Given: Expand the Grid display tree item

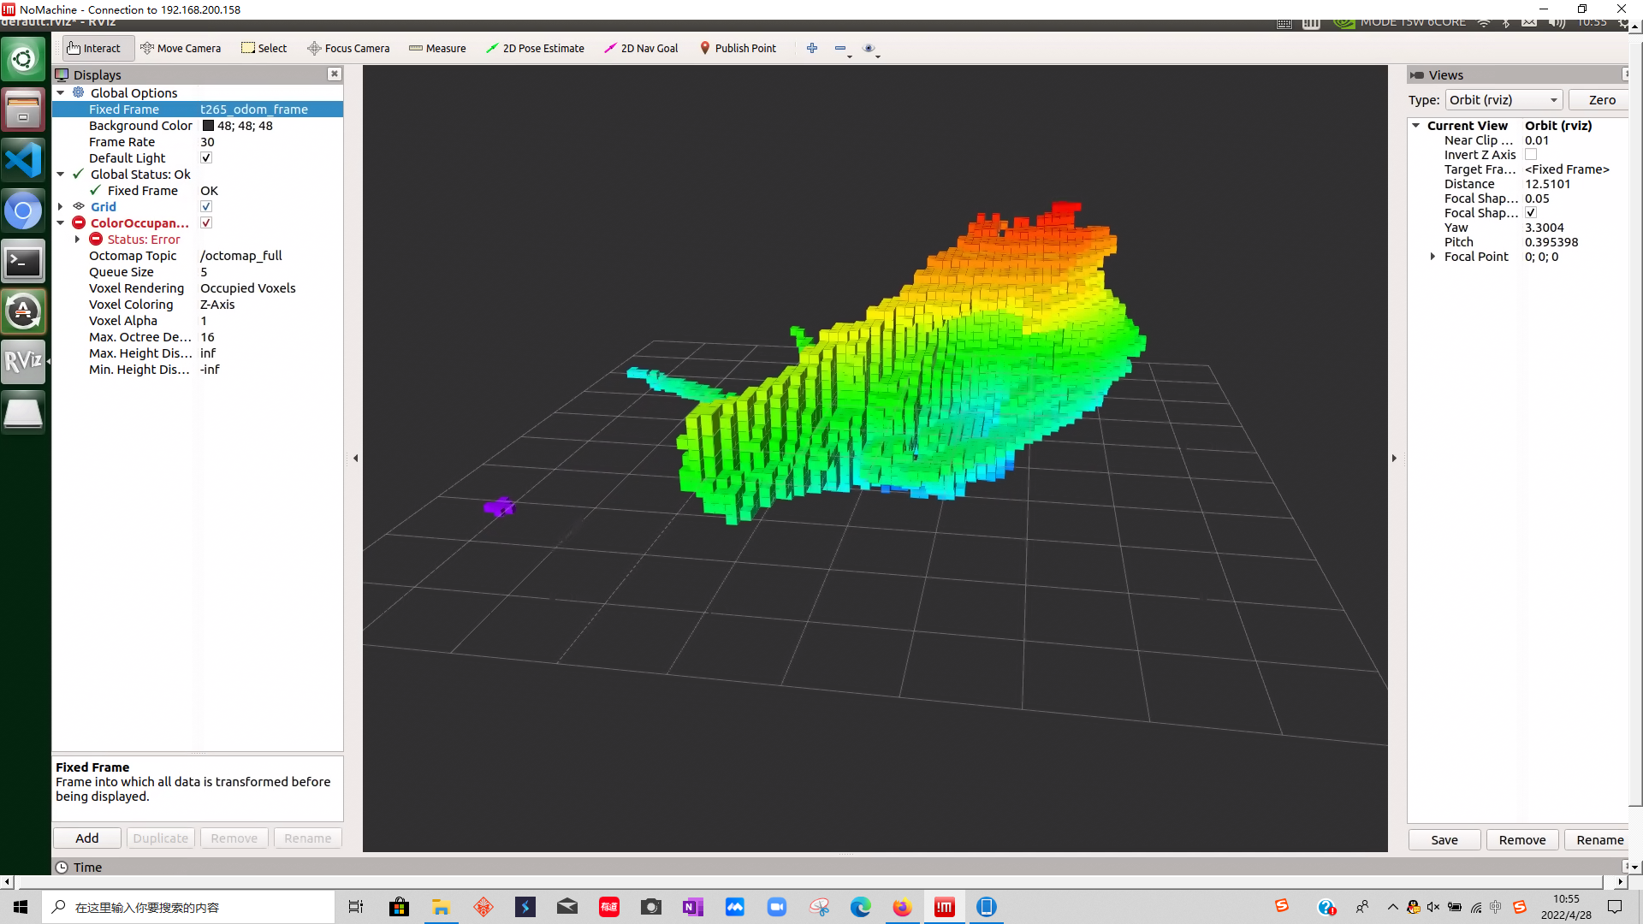Looking at the screenshot, I should pyautogui.click(x=61, y=207).
